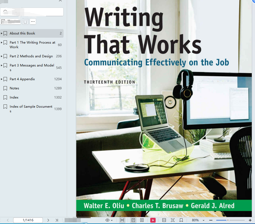Toggle reading mode with the eye icon
Image resolution: width=255 pixels, height=224 pixels.
(107, 220)
